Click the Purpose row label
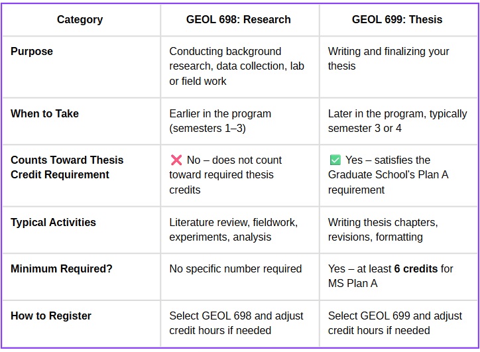The height and width of the screenshot is (352, 480). tap(32, 52)
